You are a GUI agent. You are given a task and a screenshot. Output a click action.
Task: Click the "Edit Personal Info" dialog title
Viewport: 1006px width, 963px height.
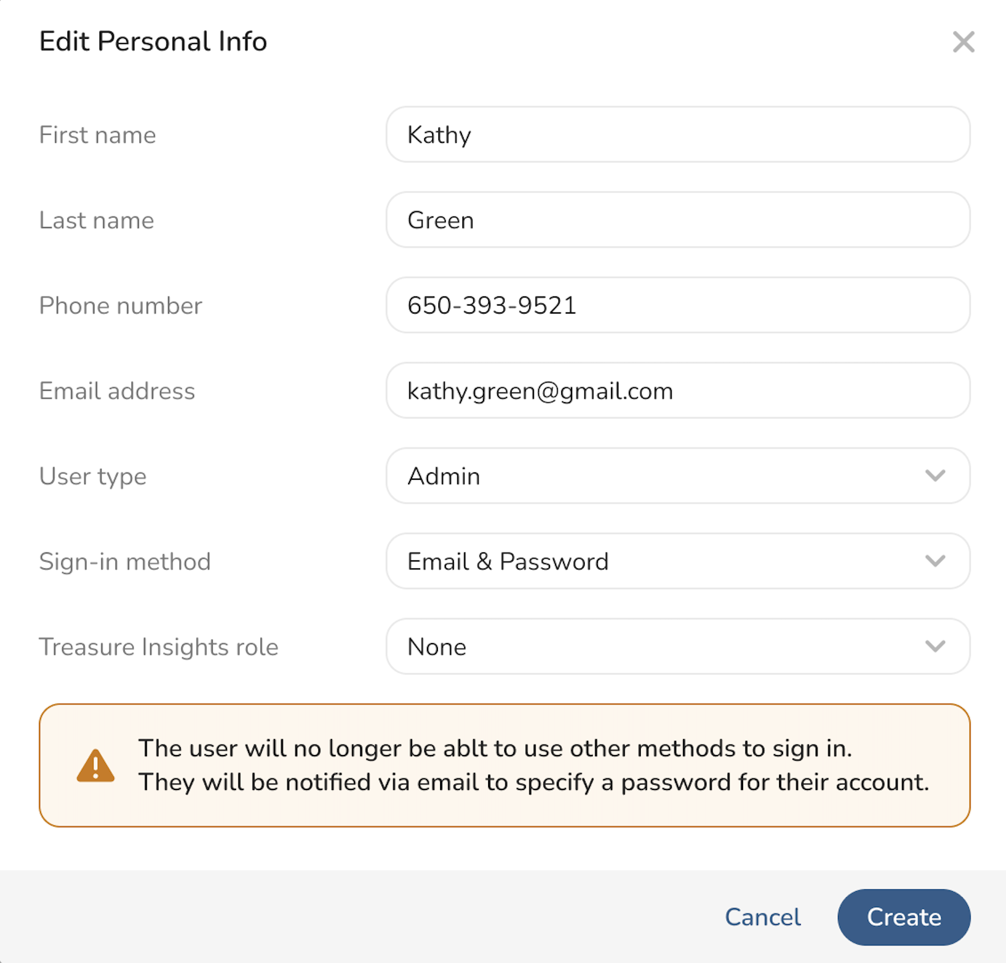click(153, 42)
